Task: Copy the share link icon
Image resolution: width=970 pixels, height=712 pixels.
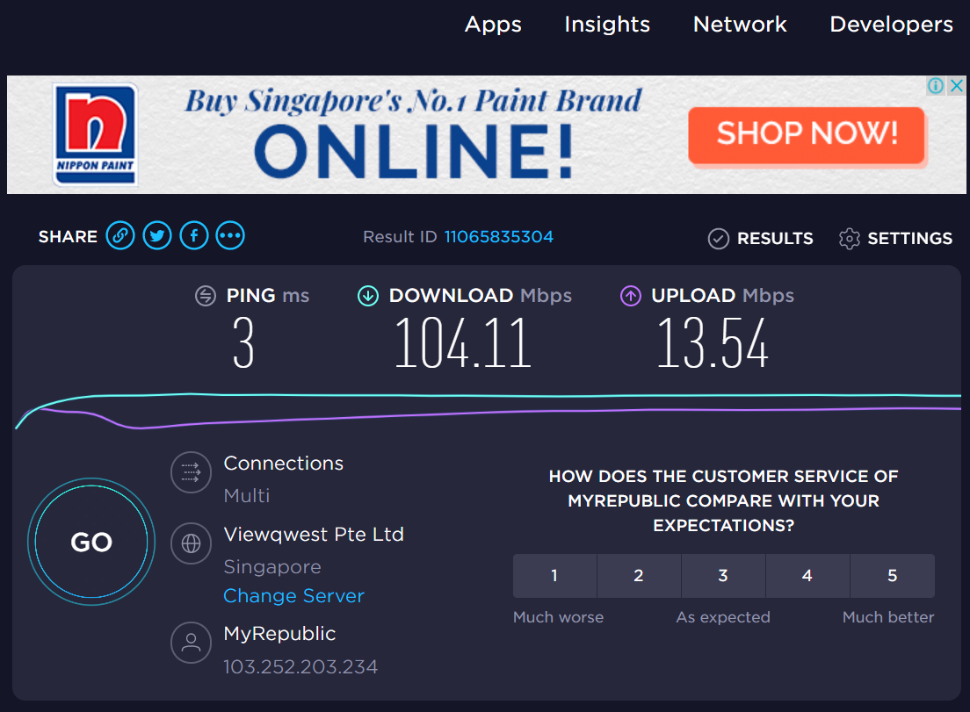Action: (120, 236)
